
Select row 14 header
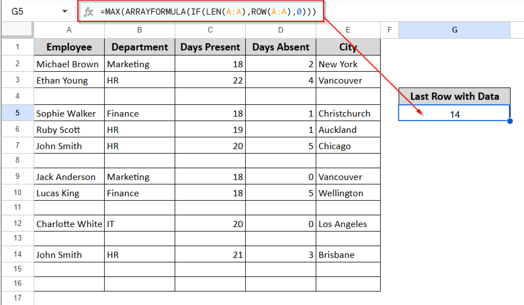tap(17, 254)
